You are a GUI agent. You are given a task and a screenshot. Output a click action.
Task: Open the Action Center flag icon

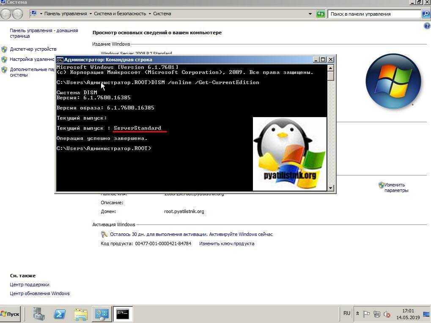[367, 314]
